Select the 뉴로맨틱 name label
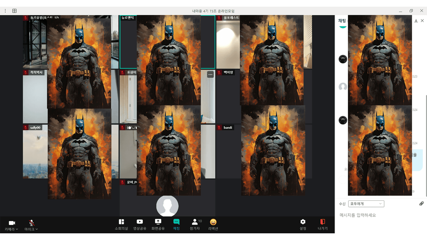427x240 pixels. click(128, 18)
